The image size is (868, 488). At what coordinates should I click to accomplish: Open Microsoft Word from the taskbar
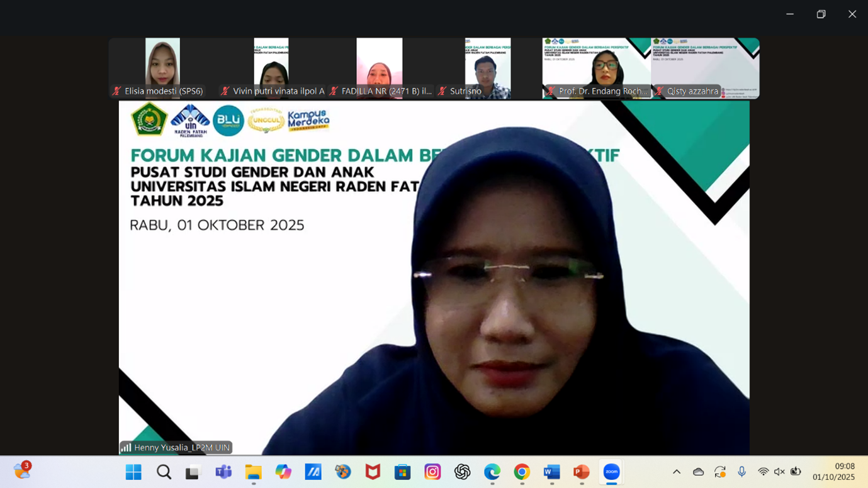552,472
